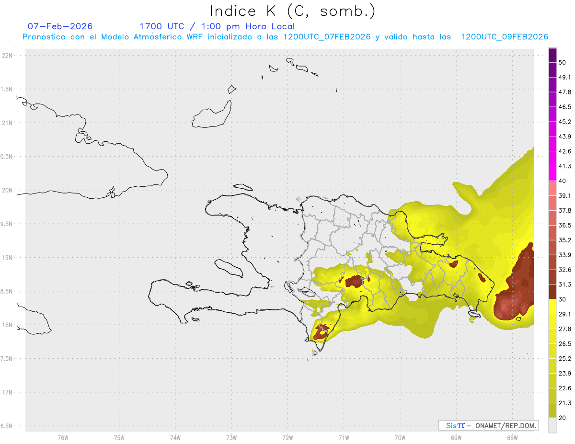575x444 pixels.
Task: Click the '21N' latitude label
Action: pyautogui.click(x=8, y=123)
